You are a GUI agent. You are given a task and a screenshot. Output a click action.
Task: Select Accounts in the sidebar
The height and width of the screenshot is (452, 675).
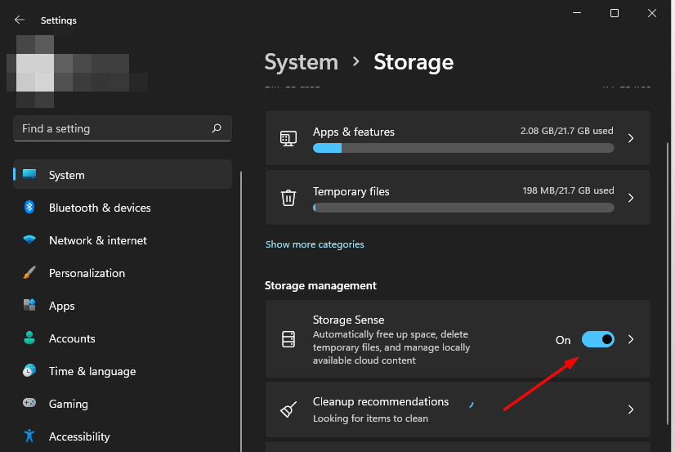[x=72, y=338]
